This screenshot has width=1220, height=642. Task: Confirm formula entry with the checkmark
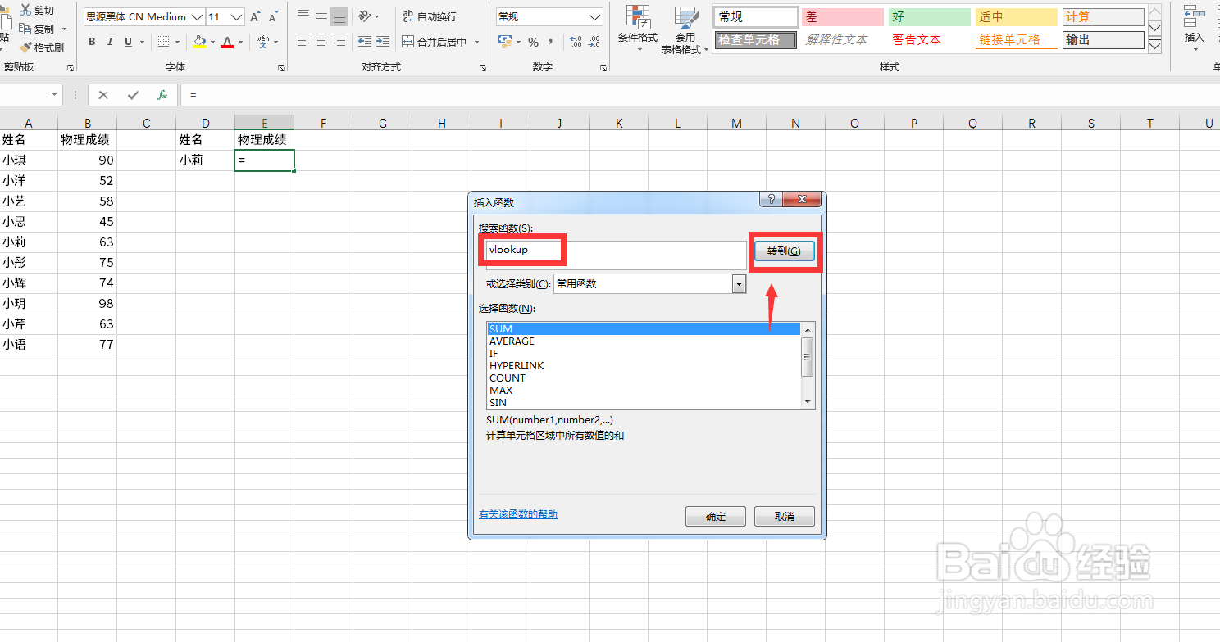click(x=133, y=95)
